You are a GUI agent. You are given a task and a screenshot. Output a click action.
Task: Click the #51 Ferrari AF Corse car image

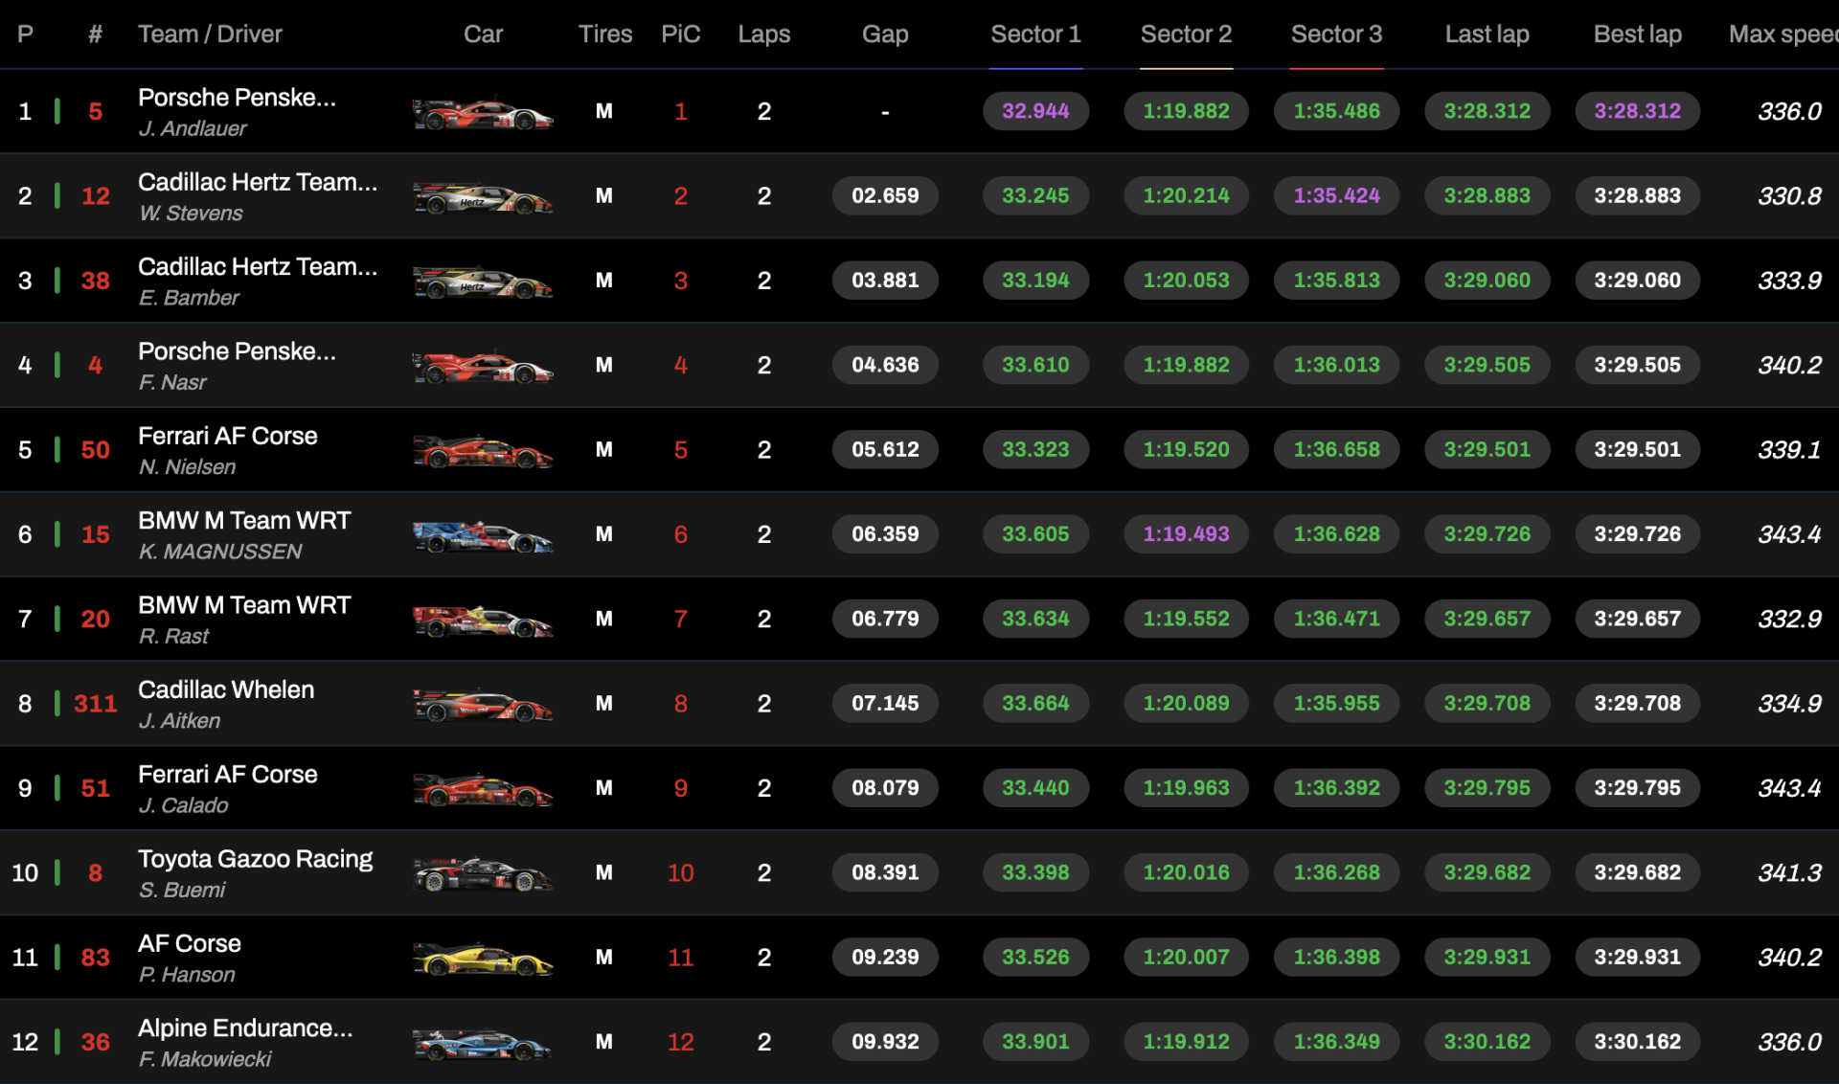coord(483,790)
